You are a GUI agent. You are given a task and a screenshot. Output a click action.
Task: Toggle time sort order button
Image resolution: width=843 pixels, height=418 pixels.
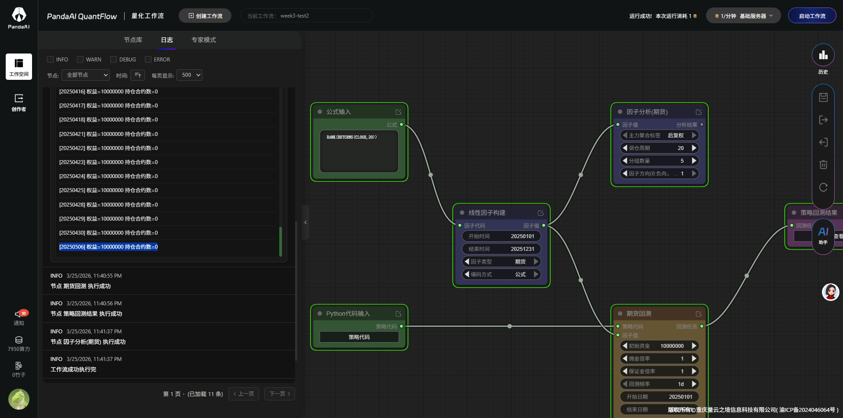pyautogui.click(x=137, y=75)
